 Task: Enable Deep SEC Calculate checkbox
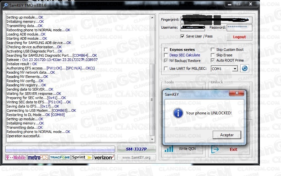(x=166, y=55)
